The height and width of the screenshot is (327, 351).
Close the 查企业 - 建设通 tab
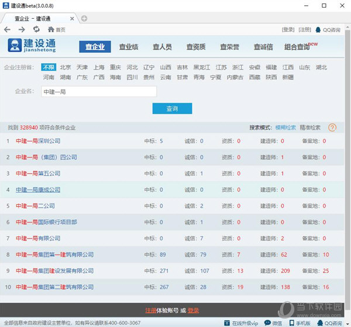pyautogui.click(x=72, y=19)
